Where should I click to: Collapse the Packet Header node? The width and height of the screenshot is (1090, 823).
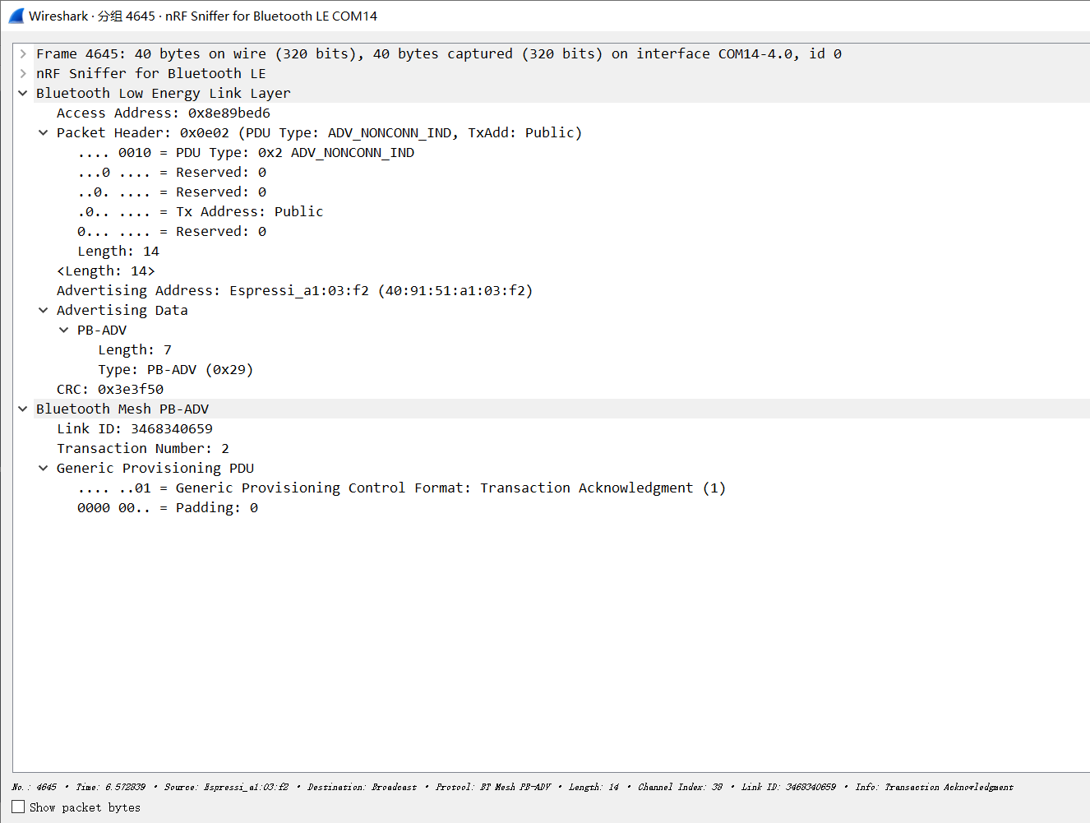(44, 132)
